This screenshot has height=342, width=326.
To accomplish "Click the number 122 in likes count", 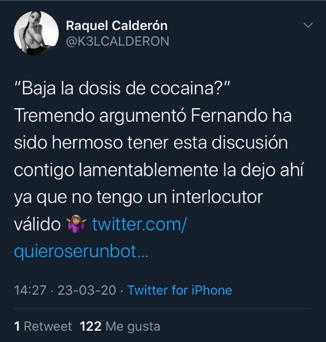I will click(x=90, y=327).
